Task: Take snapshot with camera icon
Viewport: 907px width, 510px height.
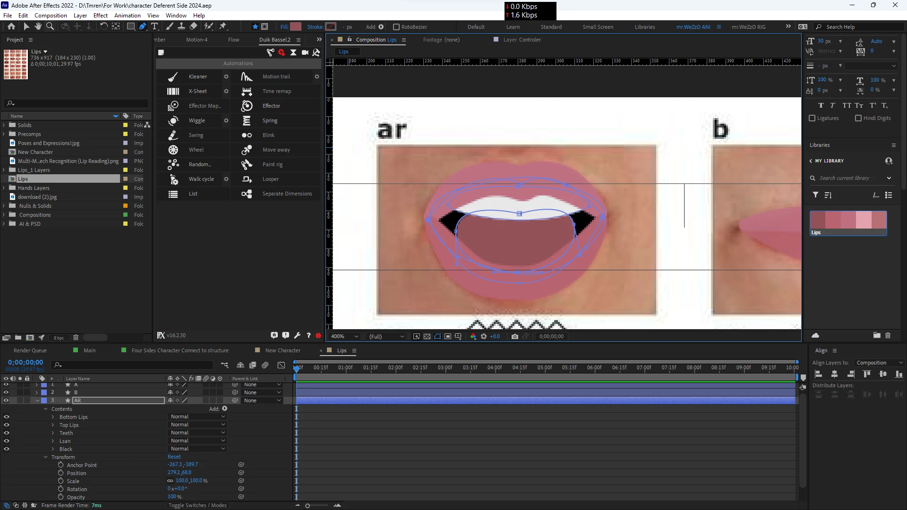Action: click(x=514, y=336)
